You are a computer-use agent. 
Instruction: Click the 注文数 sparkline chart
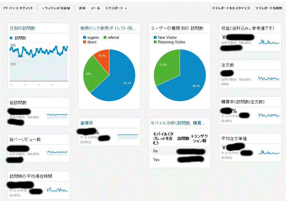click(269, 78)
